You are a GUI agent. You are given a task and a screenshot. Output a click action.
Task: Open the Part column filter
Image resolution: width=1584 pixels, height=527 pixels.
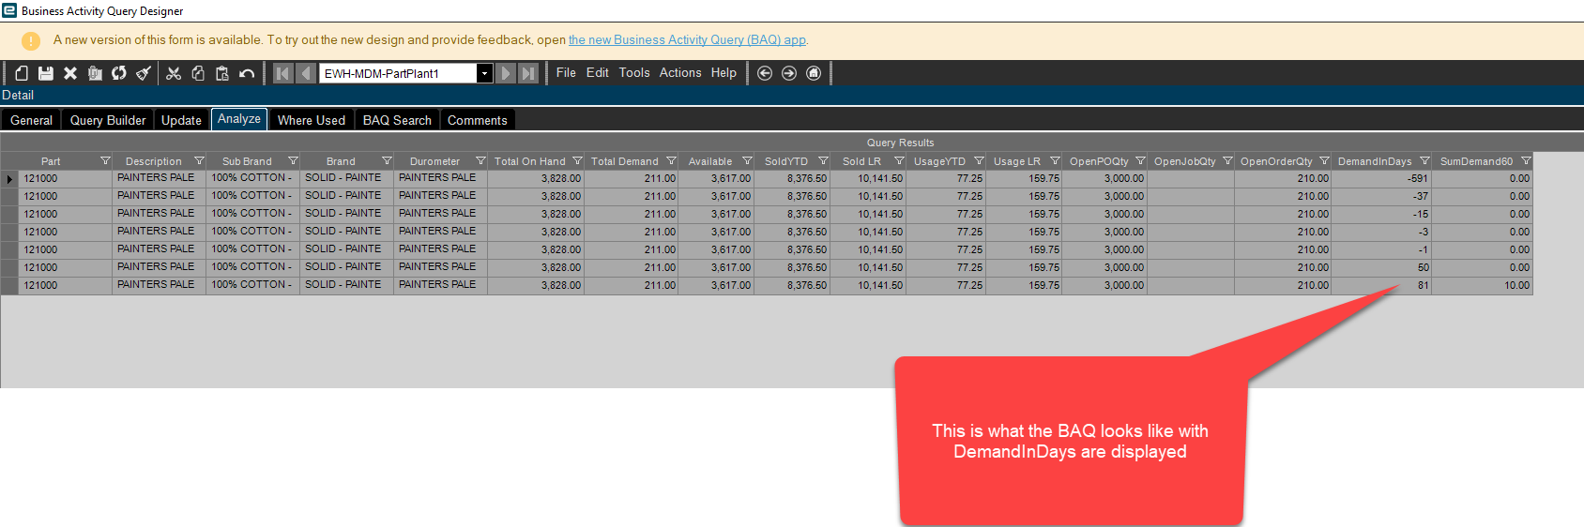pos(105,161)
